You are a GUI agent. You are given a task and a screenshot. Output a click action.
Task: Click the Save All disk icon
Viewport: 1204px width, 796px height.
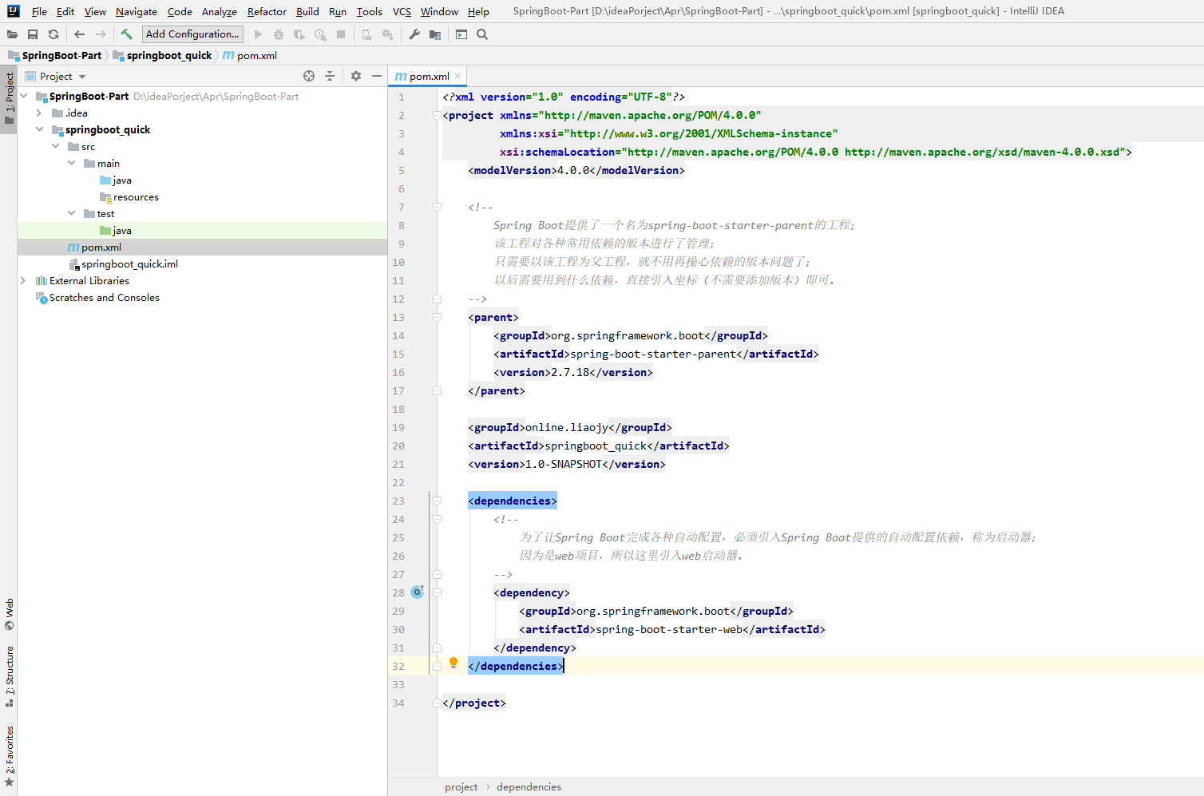click(33, 34)
